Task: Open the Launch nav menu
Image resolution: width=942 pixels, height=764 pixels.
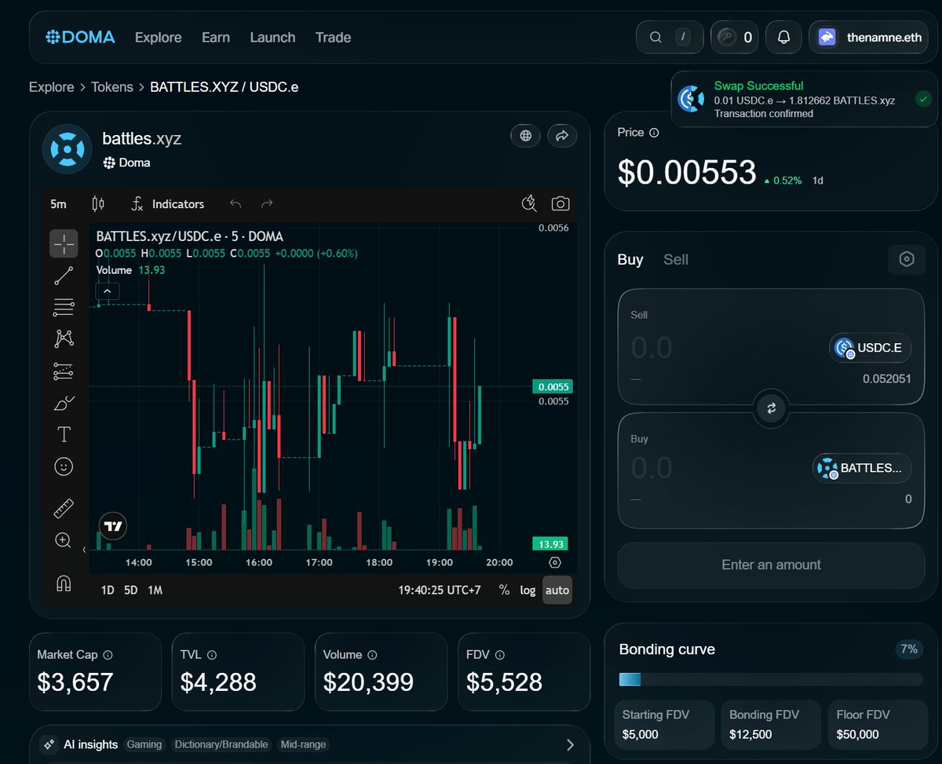Action: tap(272, 37)
